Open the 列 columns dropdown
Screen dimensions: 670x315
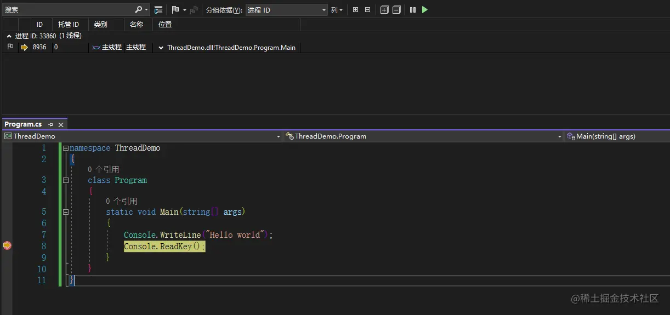tap(337, 10)
